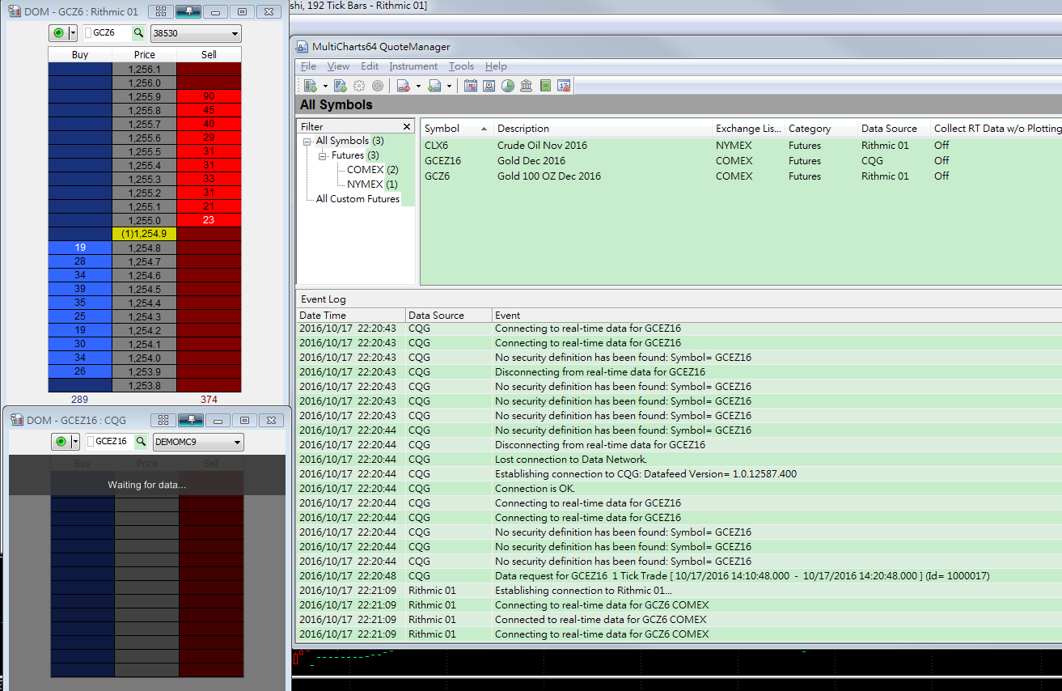Select NYMEX (1) in the filter tree
Image resolution: width=1062 pixels, height=691 pixels.
pos(372,184)
